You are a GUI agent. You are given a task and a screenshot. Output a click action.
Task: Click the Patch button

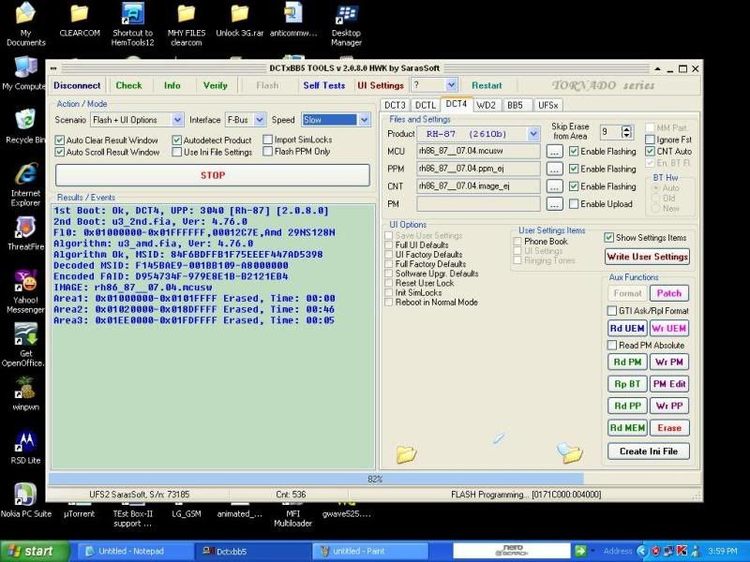668,293
